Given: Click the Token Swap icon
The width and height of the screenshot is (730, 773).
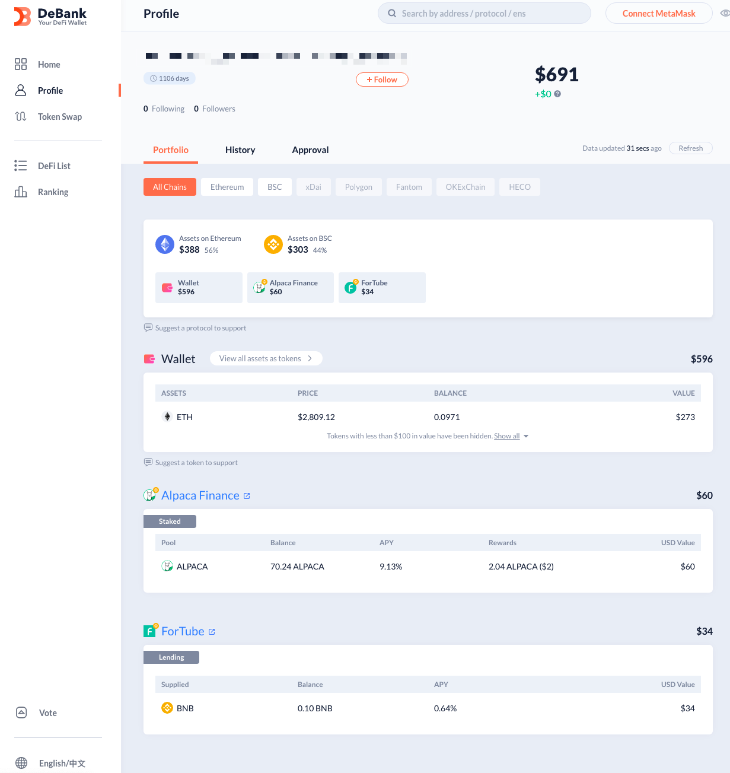Looking at the screenshot, I should 21,116.
